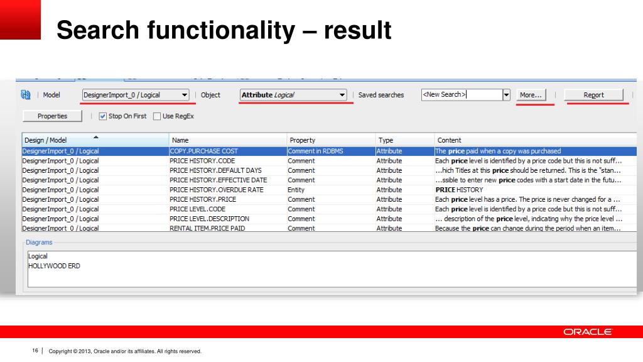Viewport: 643px width, 362px height.
Task: Select the COPY.PURCHASE COST row
Action: pos(329,151)
